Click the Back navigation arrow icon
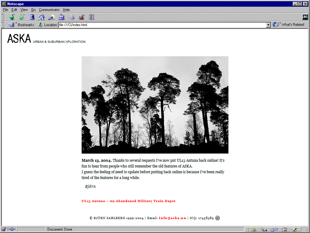The height and width of the screenshot is (233, 310). click(12, 17)
